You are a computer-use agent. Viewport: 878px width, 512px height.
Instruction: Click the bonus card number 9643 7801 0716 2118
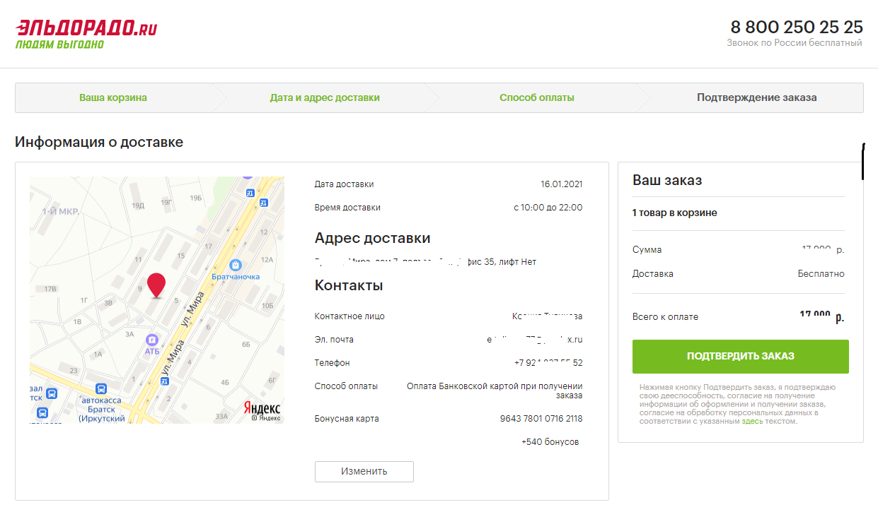(541, 419)
